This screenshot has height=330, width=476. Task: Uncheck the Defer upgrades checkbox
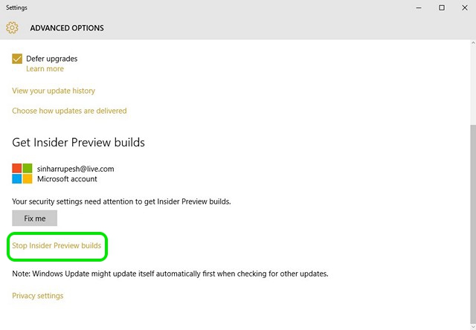[17, 59]
